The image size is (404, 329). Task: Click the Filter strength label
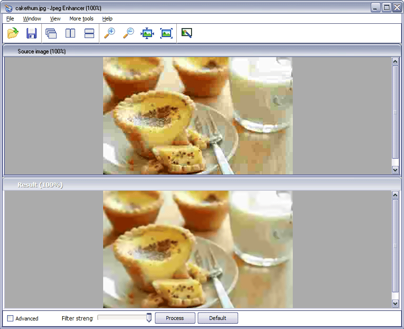coord(77,319)
